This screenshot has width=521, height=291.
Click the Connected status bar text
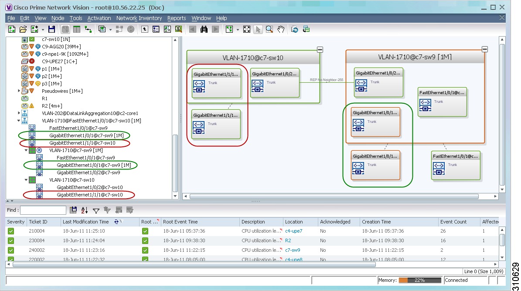pyautogui.click(x=456, y=280)
